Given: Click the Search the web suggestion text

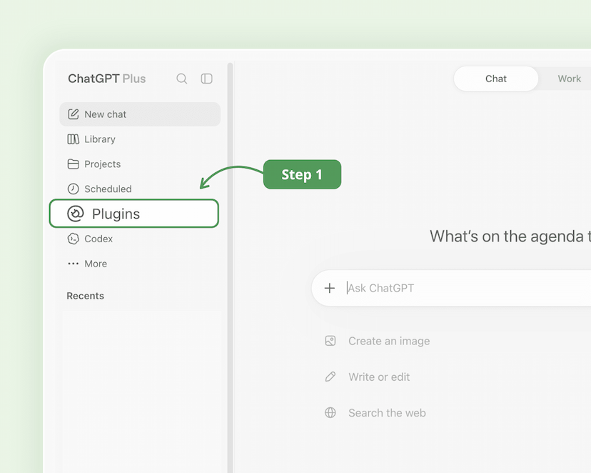Looking at the screenshot, I should point(387,413).
